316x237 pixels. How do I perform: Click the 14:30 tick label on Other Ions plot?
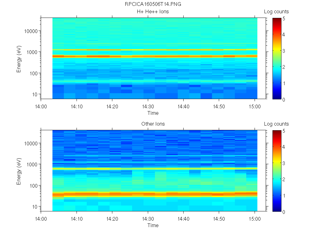coord(148,219)
